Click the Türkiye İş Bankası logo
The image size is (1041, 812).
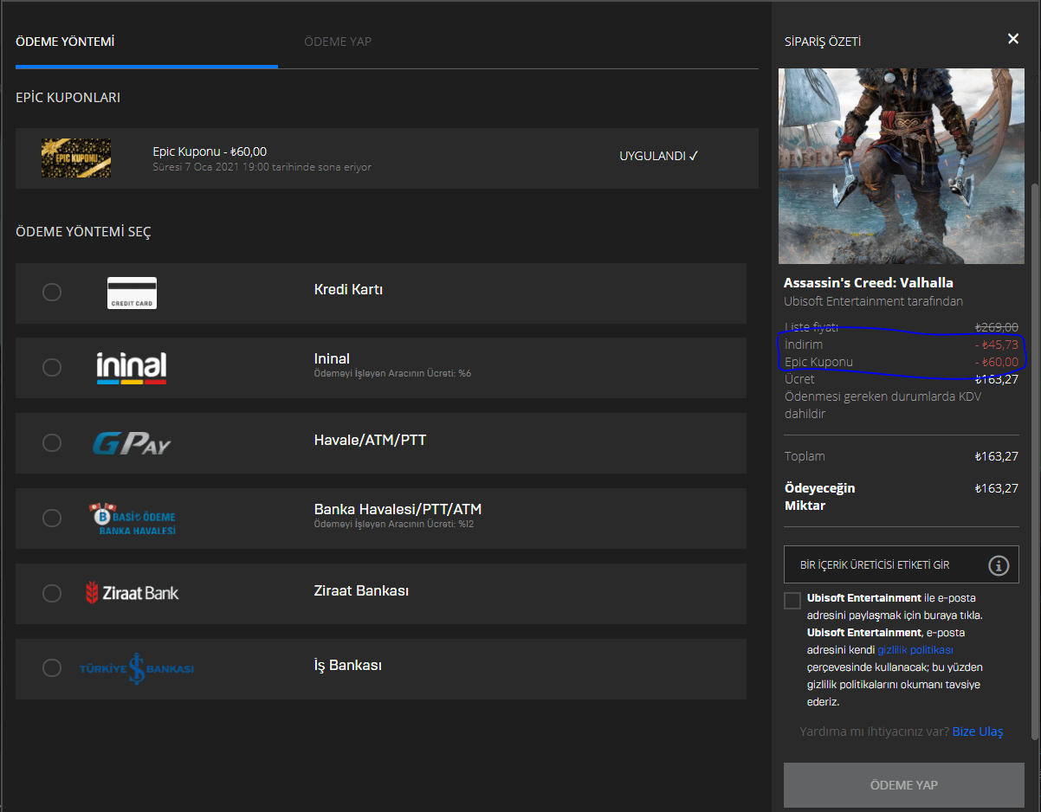[136, 668]
